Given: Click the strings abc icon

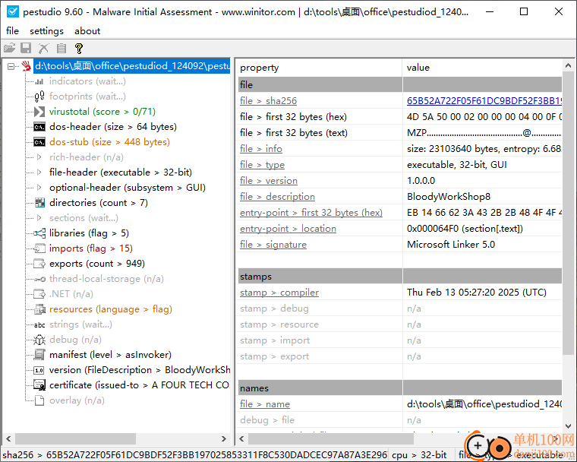Looking at the screenshot, I should [39, 325].
